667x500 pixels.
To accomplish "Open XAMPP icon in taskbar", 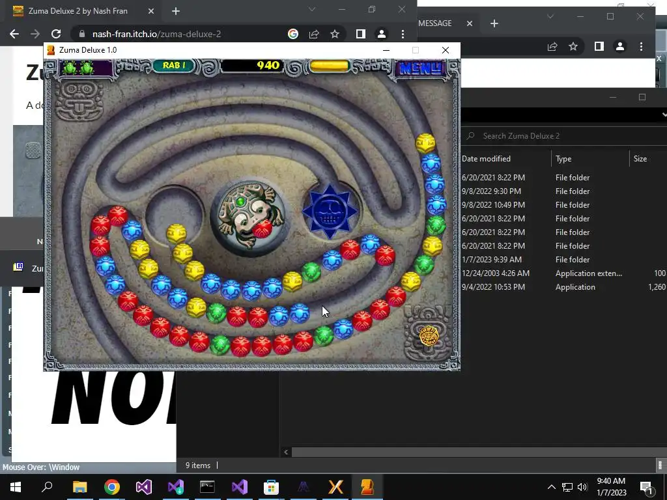I will [335, 487].
